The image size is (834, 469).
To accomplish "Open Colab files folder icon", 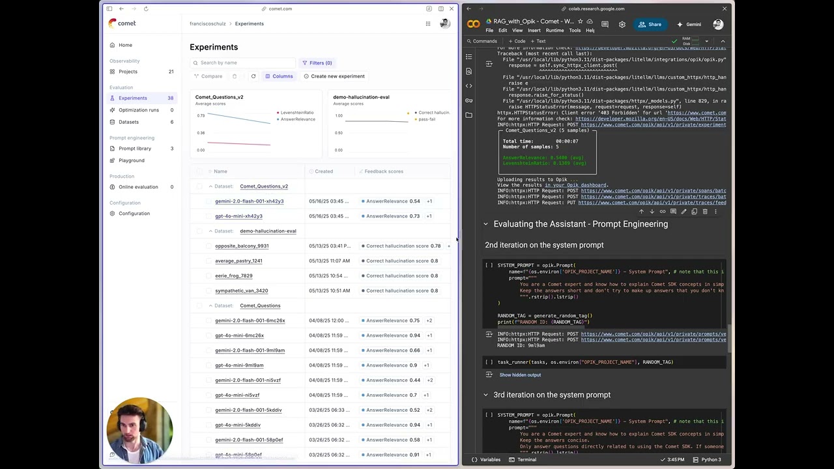I will click(468, 115).
